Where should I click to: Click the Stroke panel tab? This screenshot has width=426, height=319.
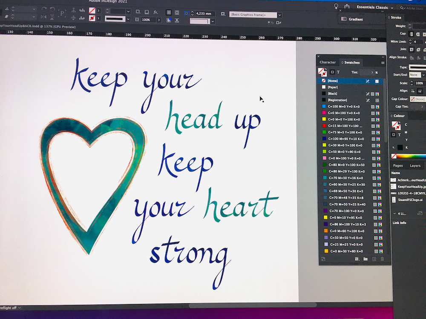click(x=396, y=17)
